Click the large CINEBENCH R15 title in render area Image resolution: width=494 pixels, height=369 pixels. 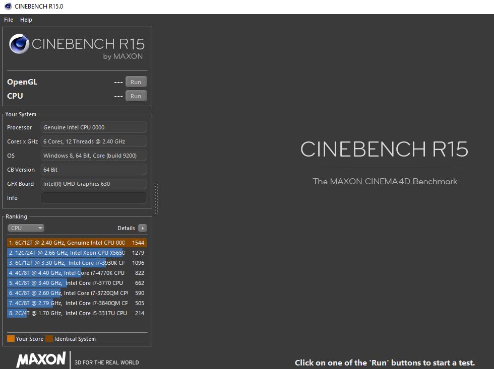pyautogui.click(x=384, y=149)
